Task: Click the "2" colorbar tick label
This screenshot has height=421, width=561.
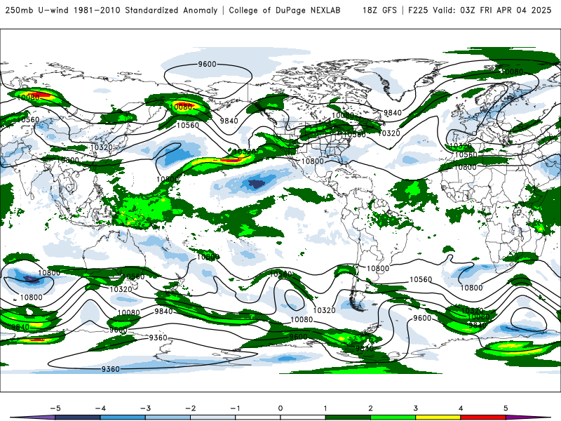Action: pos(370,408)
